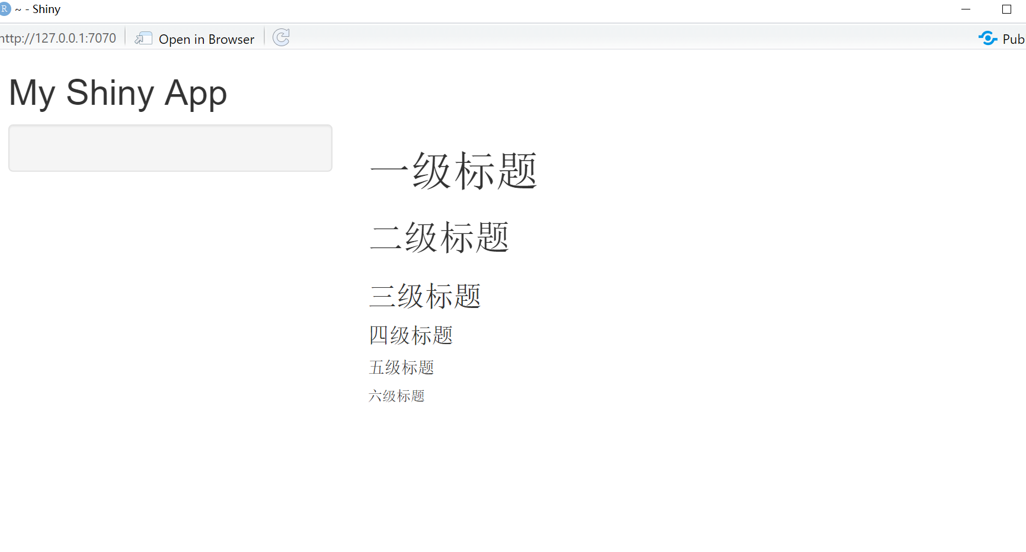Click the My Shiny App title
The height and width of the screenshot is (552, 1026).
[117, 92]
